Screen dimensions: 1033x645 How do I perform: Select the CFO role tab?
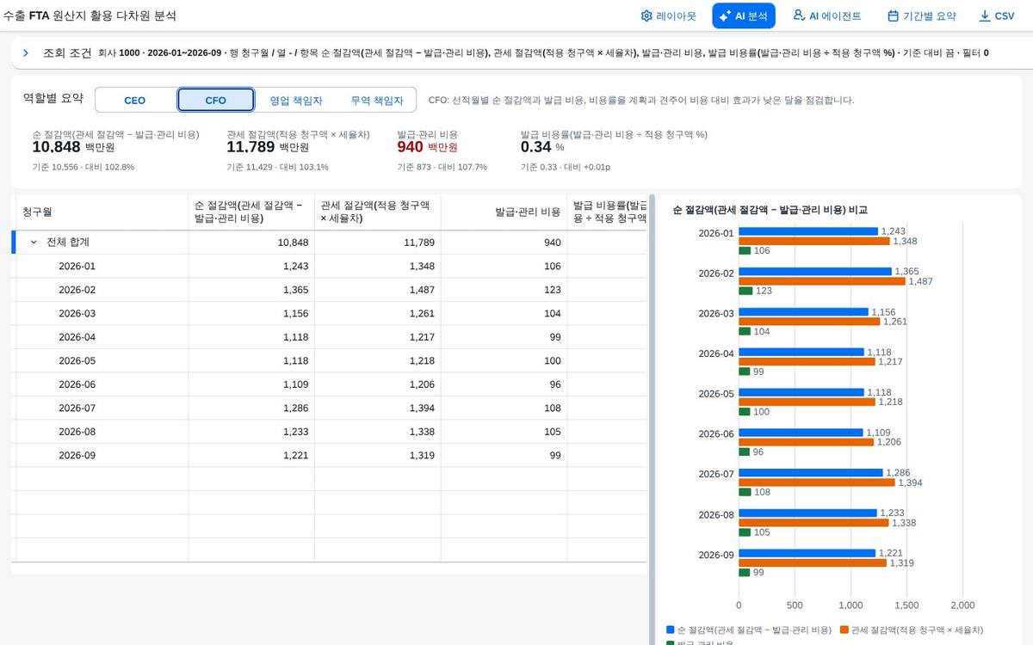tap(216, 100)
